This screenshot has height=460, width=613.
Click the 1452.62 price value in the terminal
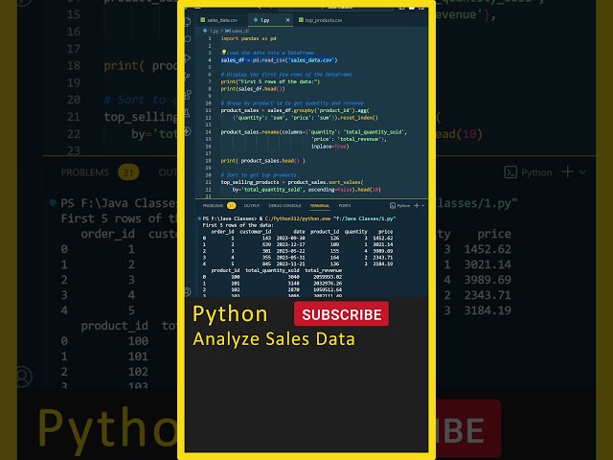(383, 238)
